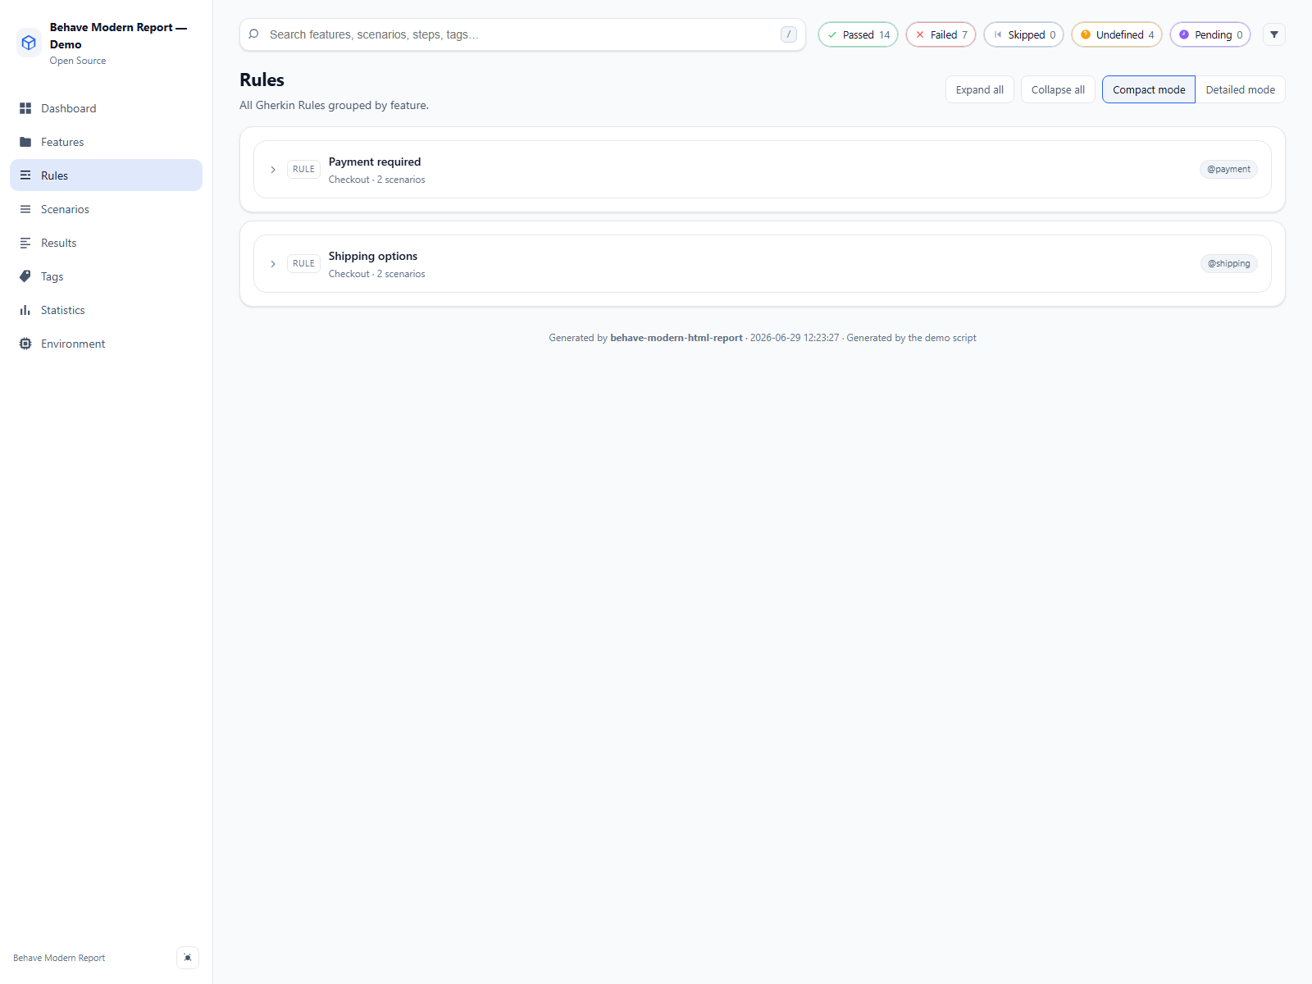The image size is (1312, 984).
Task: Toggle the Failed 7 status filter
Action: tap(941, 34)
